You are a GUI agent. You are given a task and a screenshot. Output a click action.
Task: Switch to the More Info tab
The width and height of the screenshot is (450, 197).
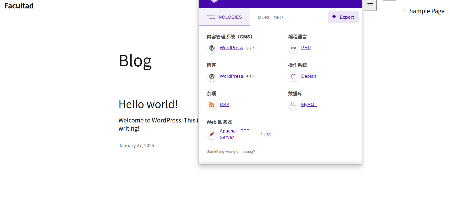[x=270, y=17]
